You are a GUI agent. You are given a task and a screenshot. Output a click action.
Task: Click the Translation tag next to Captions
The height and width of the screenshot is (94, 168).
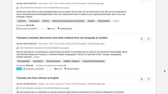tap(34, 21)
